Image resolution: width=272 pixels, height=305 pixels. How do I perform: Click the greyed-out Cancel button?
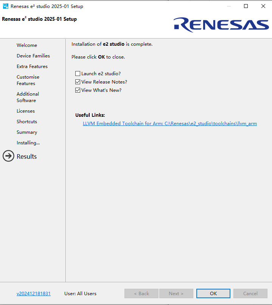(250, 293)
